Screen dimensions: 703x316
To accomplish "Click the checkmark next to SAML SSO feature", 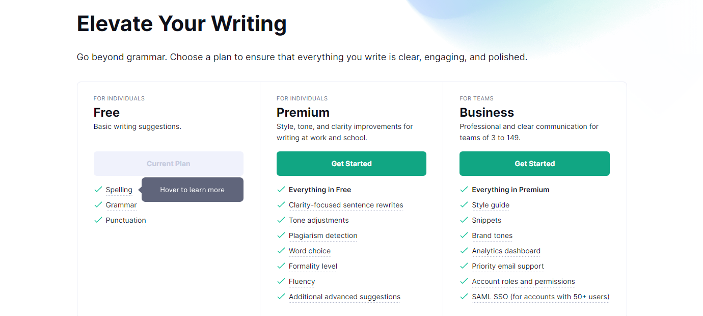I will click(464, 296).
